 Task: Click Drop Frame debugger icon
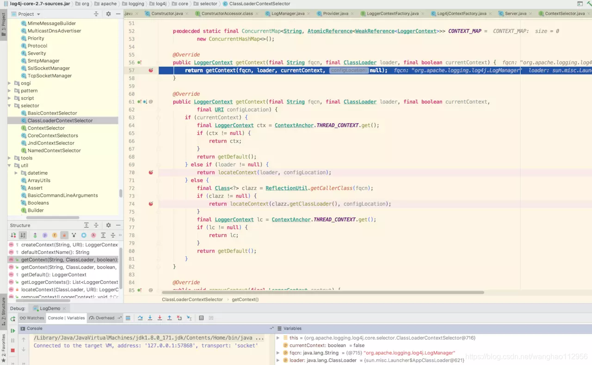coord(179,318)
